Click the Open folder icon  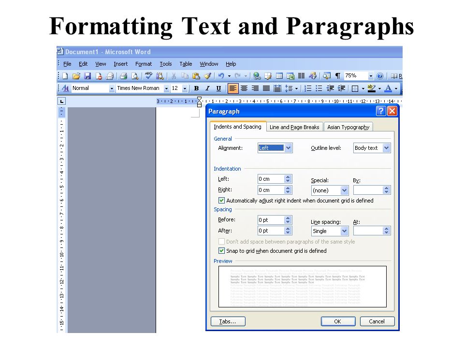76,76
